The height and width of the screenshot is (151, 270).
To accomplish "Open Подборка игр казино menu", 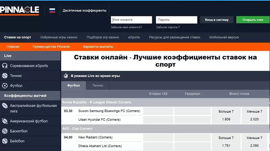I will tap(103, 37).
